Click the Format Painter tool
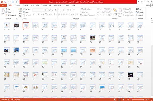This screenshot has height=101, width=153. pos(11,15)
